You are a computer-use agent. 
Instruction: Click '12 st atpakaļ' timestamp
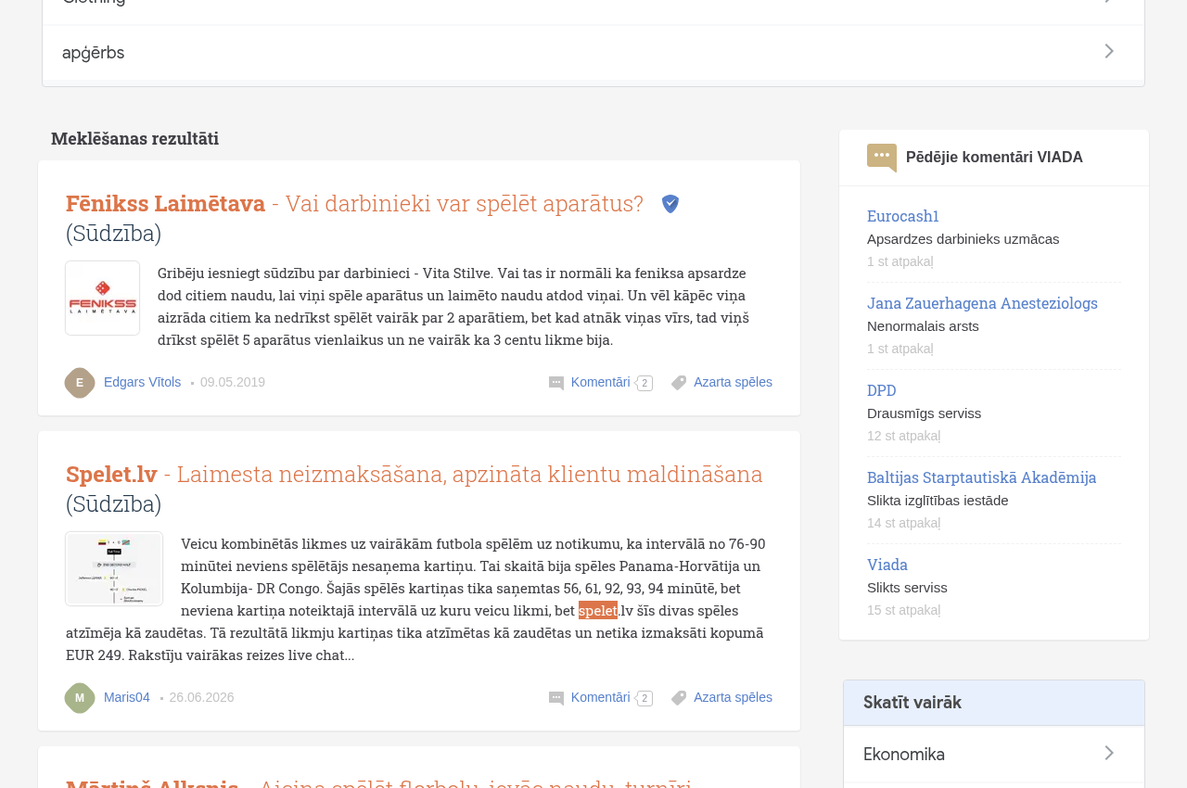(x=903, y=436)
